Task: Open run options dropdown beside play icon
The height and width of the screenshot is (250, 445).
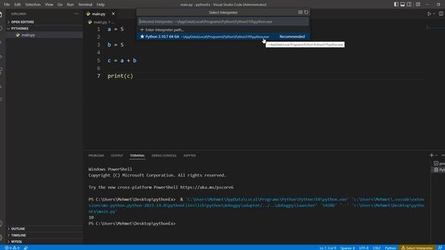Action: (434, 14)
